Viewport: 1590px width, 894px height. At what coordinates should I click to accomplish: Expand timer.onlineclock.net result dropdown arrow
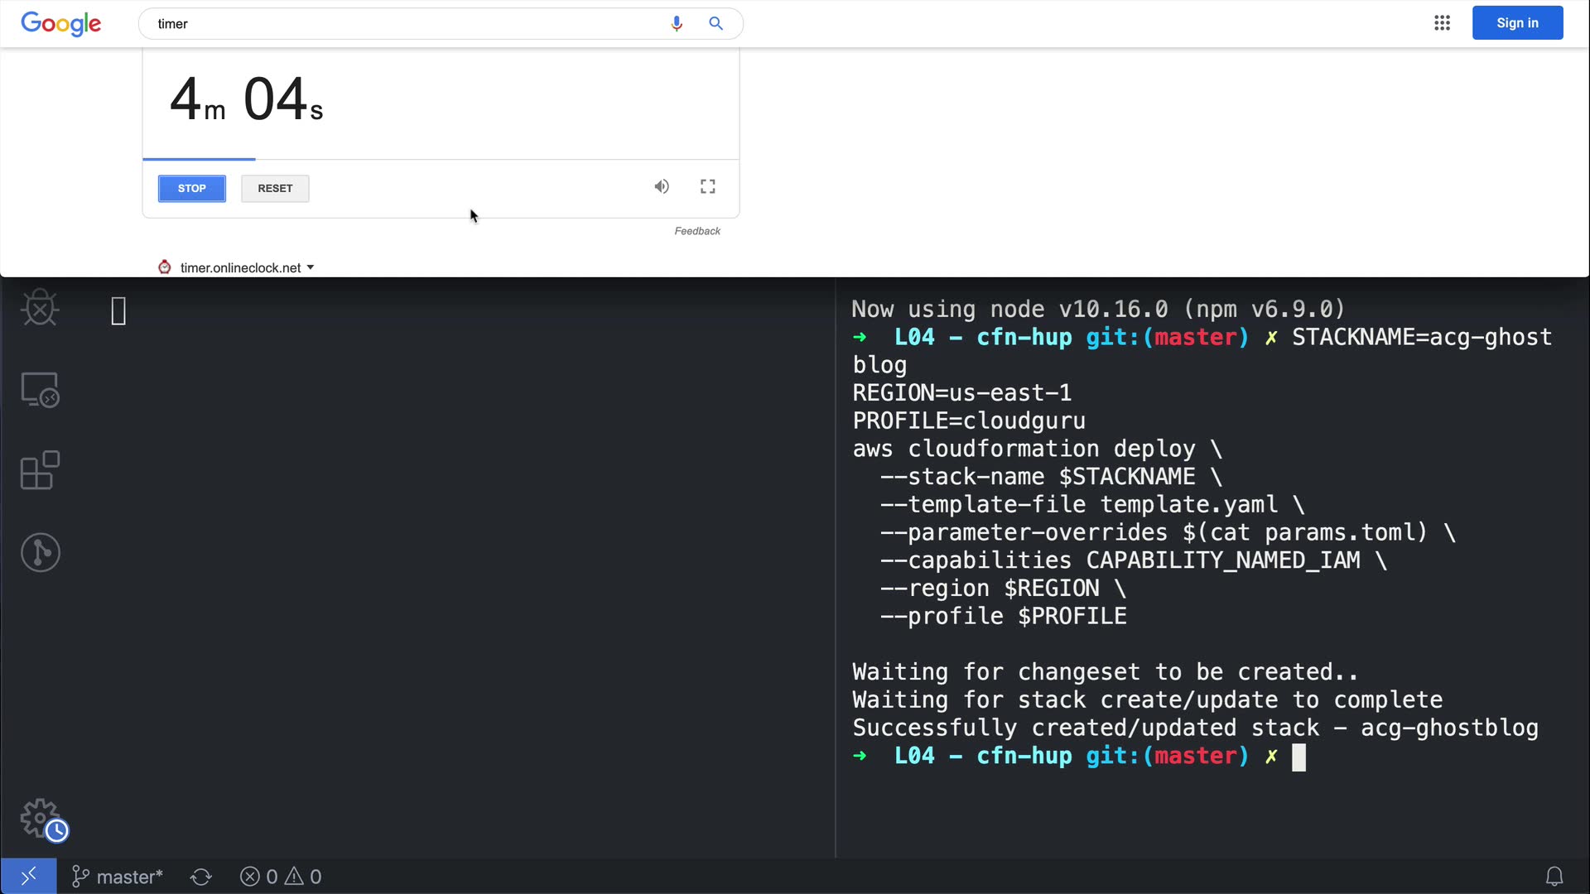point(311,267)
